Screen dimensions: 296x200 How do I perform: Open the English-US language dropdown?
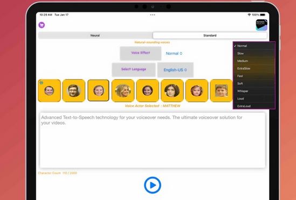[x=175, y=70]
